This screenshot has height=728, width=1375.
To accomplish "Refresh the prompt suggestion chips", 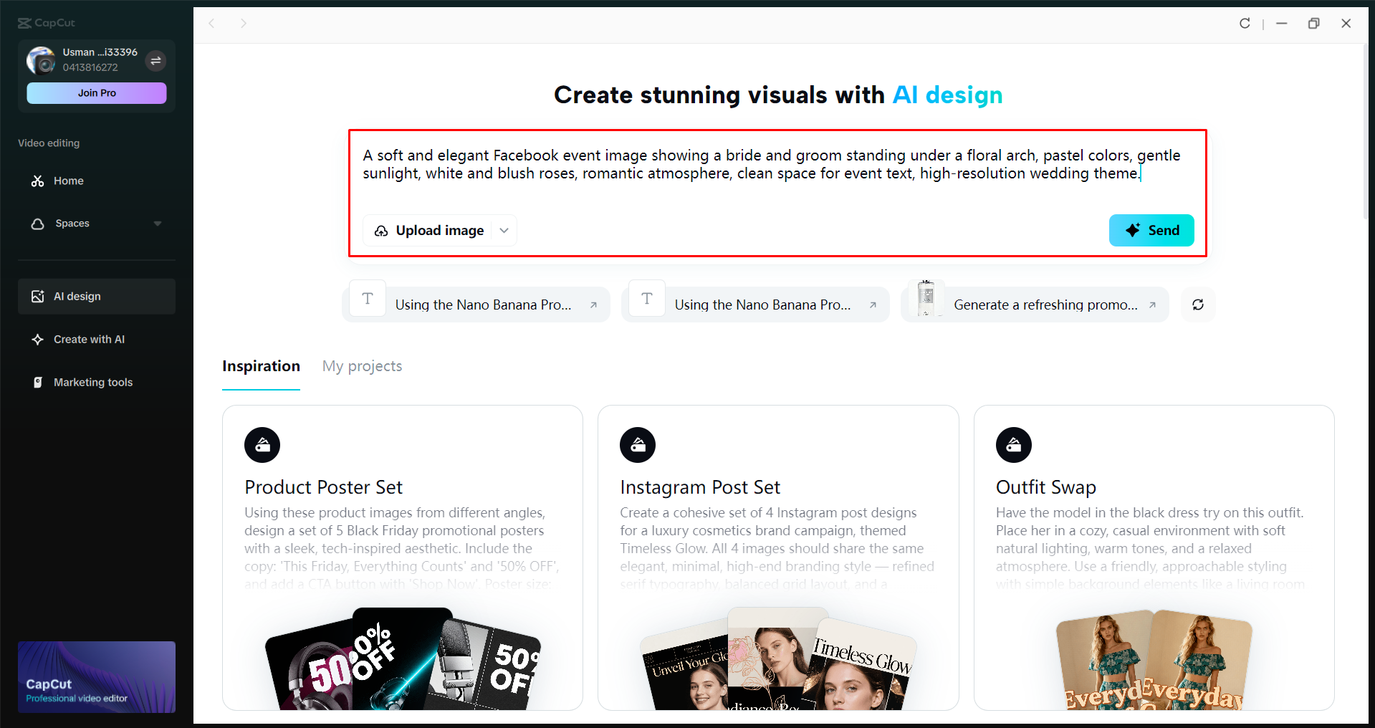I will tap(1197, 304).
